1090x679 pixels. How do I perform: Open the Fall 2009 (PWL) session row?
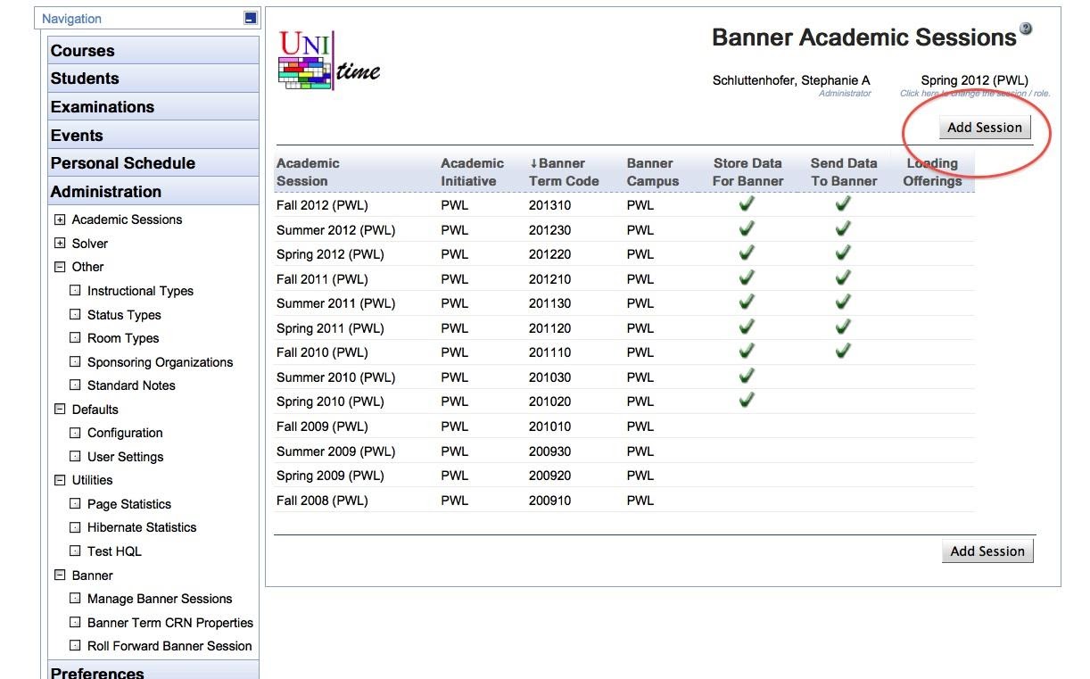(x=624, y=426)
